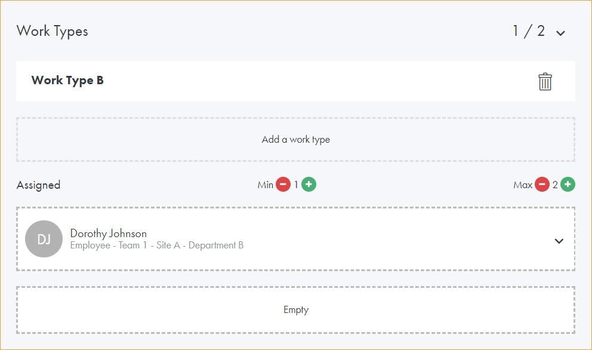This screenshot has width=592, height=350.
Task: Open Dorothy Johnson's name link
Action: pos(108,234)
